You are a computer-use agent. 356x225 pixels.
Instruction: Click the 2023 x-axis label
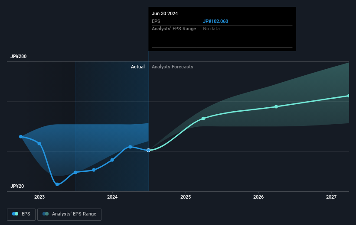click(x=39, y=197)
